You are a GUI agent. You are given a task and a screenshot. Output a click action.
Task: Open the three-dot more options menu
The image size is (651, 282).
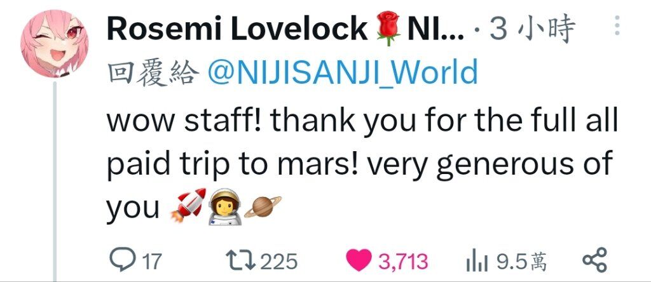click(x=617, y=25)
